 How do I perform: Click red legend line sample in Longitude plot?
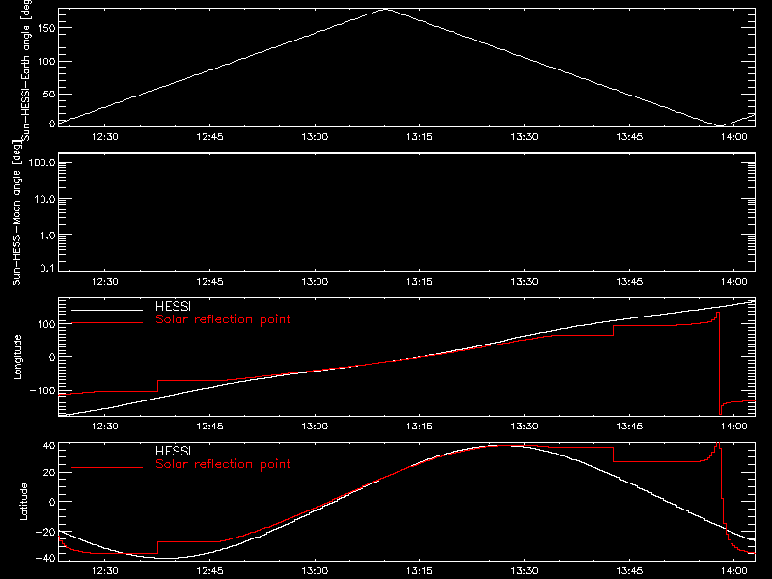107,323
